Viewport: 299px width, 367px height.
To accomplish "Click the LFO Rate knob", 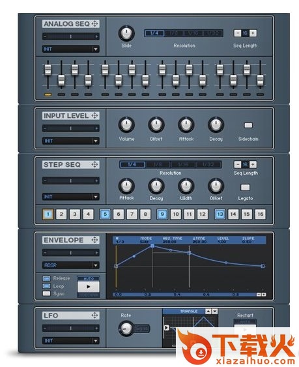I will (x=126, y=329).
